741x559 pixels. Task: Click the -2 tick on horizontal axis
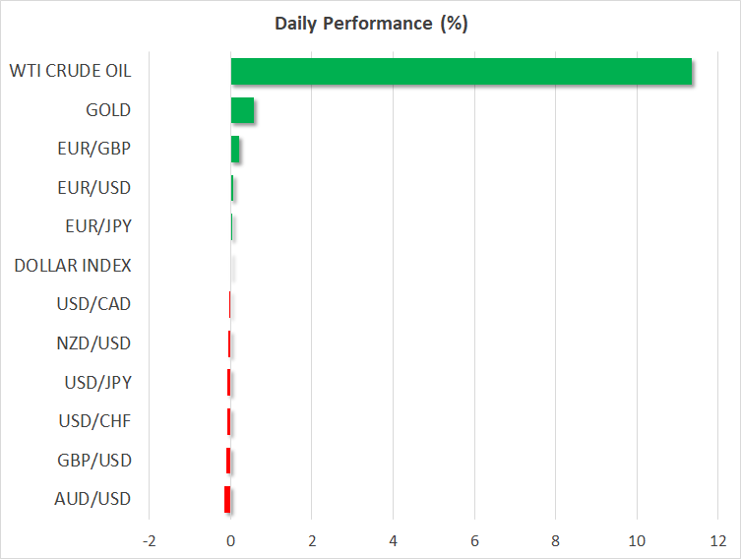149,540
